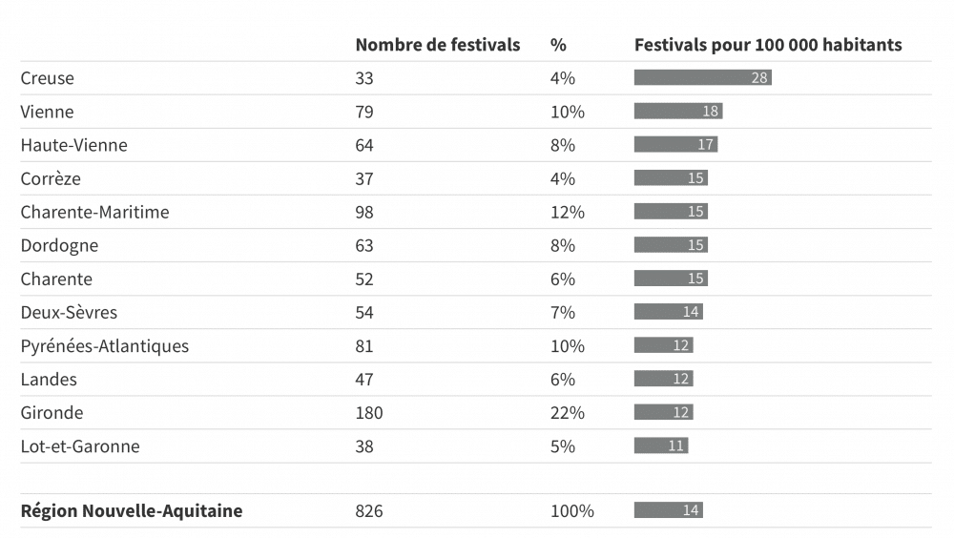Select the 'Région Nouvelle-Aquitaine' total row label
Screen dimensions: 954x538
tap(132, 510)
